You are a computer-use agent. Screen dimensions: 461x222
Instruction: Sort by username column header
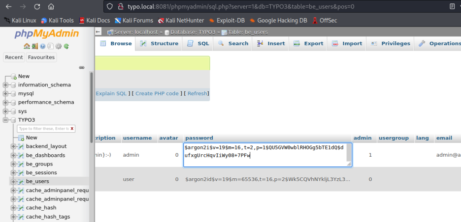tap(137, 138)
